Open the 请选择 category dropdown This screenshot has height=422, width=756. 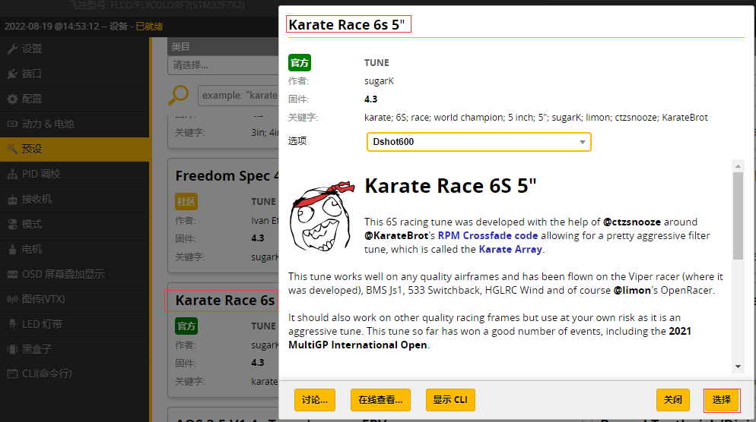pyautogui.click(x=222, y=65)
